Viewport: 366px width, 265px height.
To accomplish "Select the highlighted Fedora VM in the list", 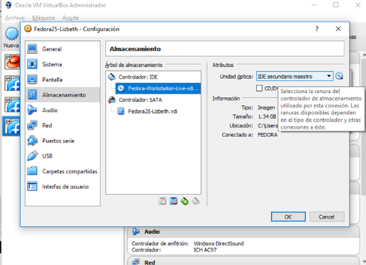I will [11, 126].
